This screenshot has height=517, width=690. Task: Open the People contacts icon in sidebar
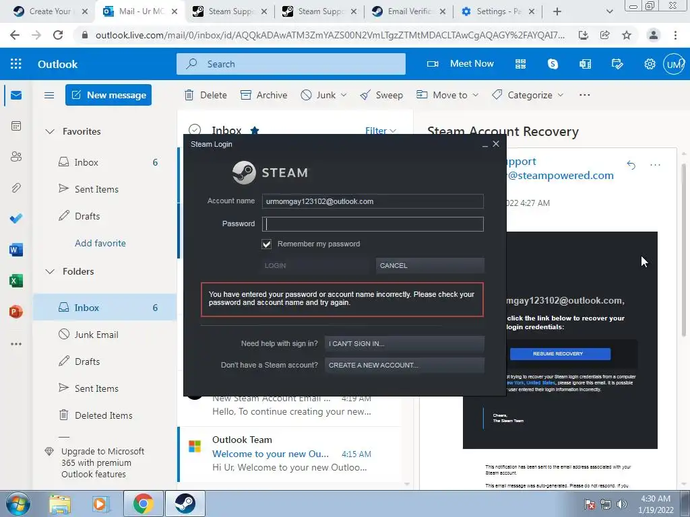tap(16, 156)
